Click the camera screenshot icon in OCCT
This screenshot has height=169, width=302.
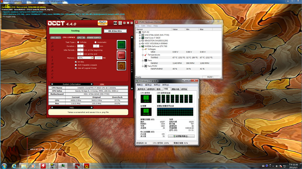point(115,23)
